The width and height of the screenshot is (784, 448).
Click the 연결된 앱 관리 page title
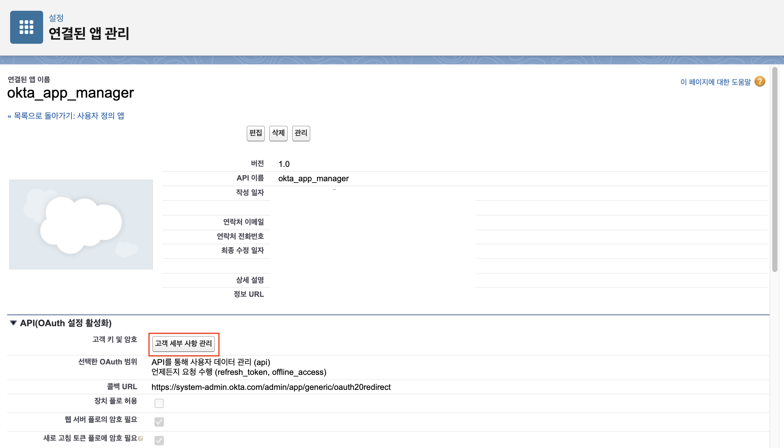(89, 33)
